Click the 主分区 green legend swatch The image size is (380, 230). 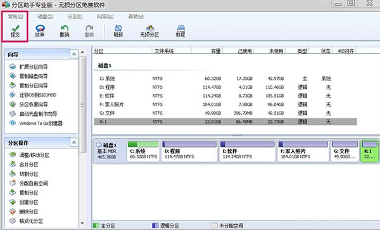[96, 226]
